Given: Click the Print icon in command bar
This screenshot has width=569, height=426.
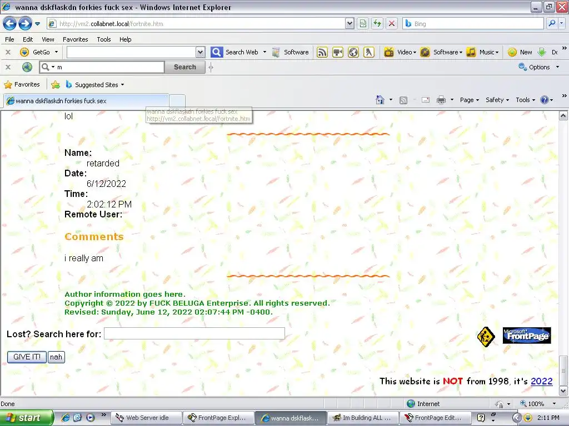Looking at the screenshot, I should click(x=441, y=100).
